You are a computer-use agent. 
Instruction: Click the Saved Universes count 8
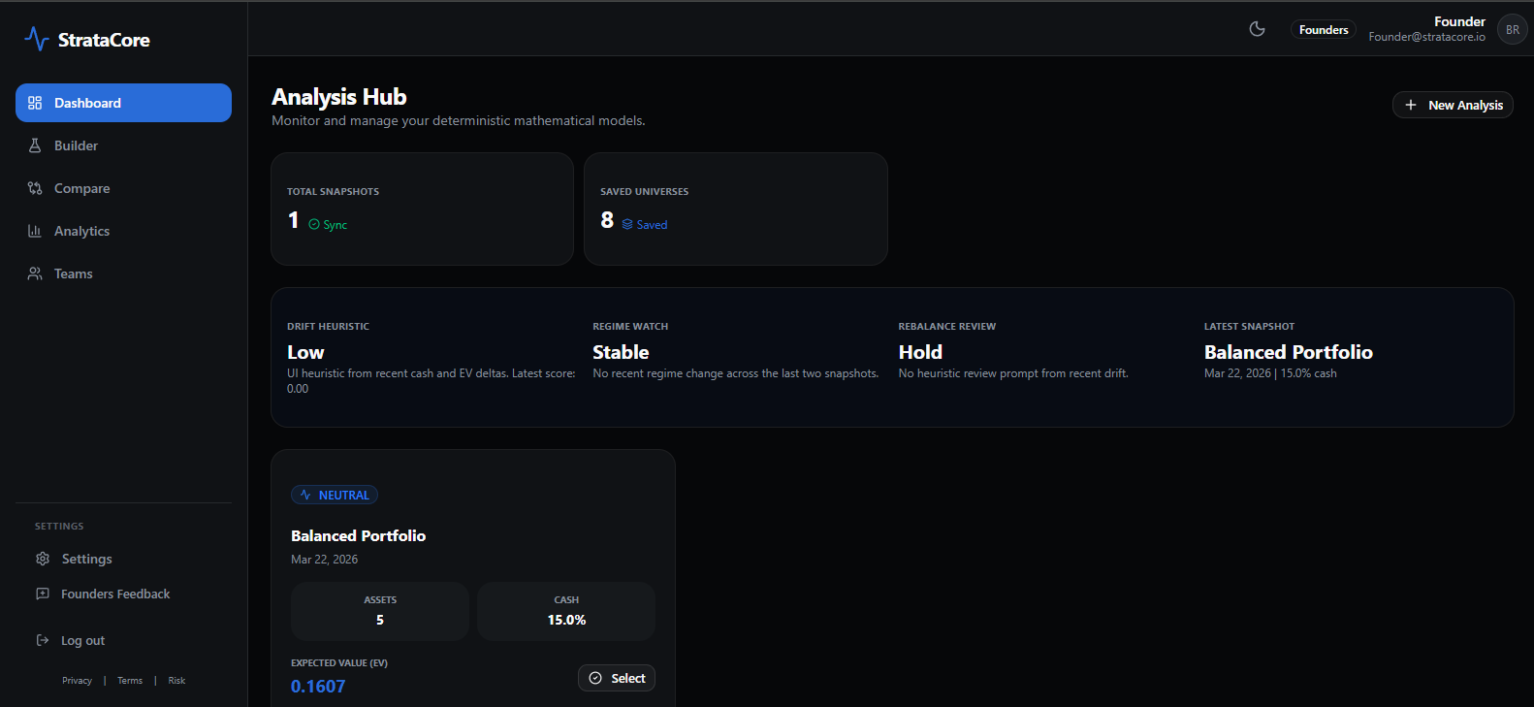607,220
